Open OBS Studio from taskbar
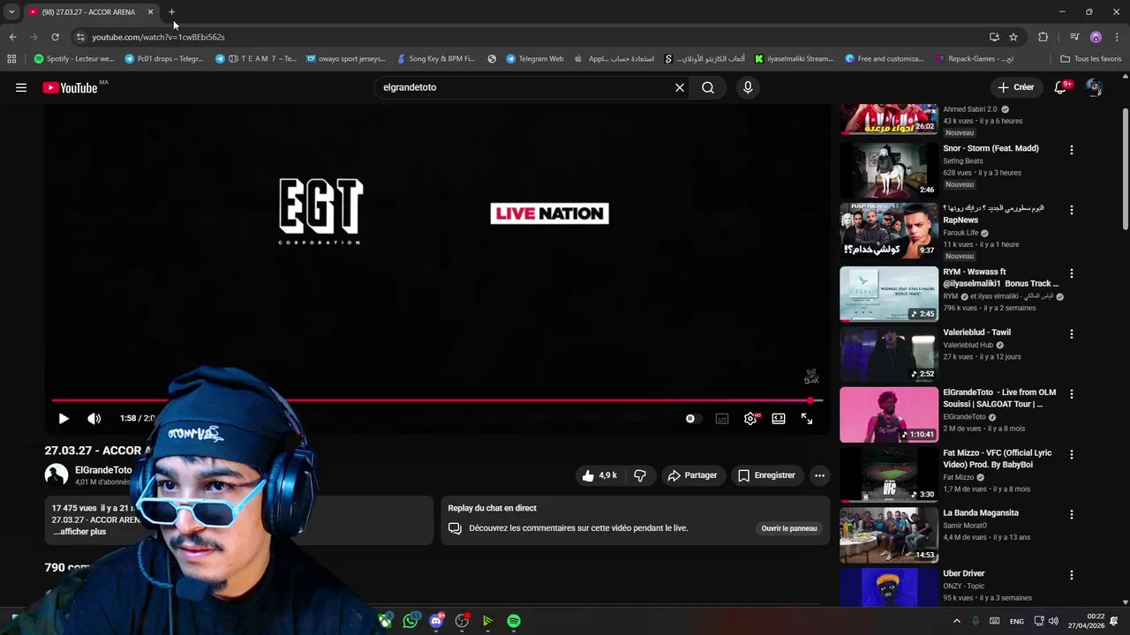The height and width of the screenshot is (635, 1130). 462,621
